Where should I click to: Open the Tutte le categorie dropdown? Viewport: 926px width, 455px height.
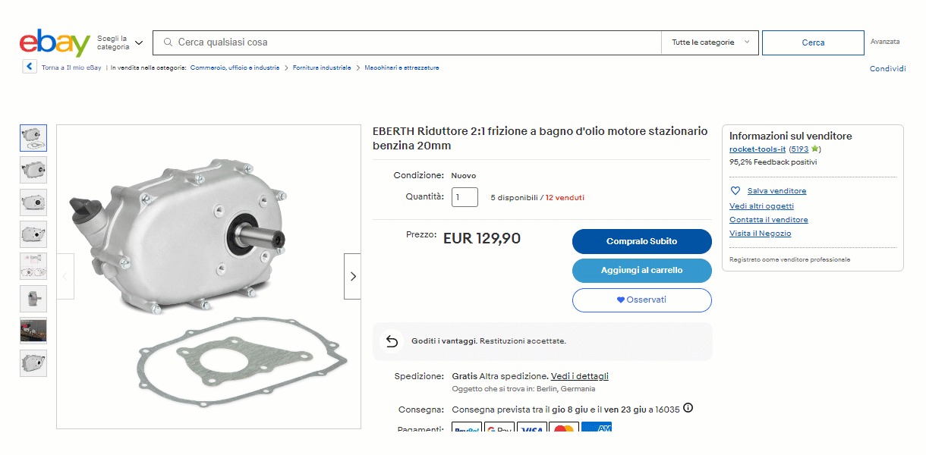(710, 42)
